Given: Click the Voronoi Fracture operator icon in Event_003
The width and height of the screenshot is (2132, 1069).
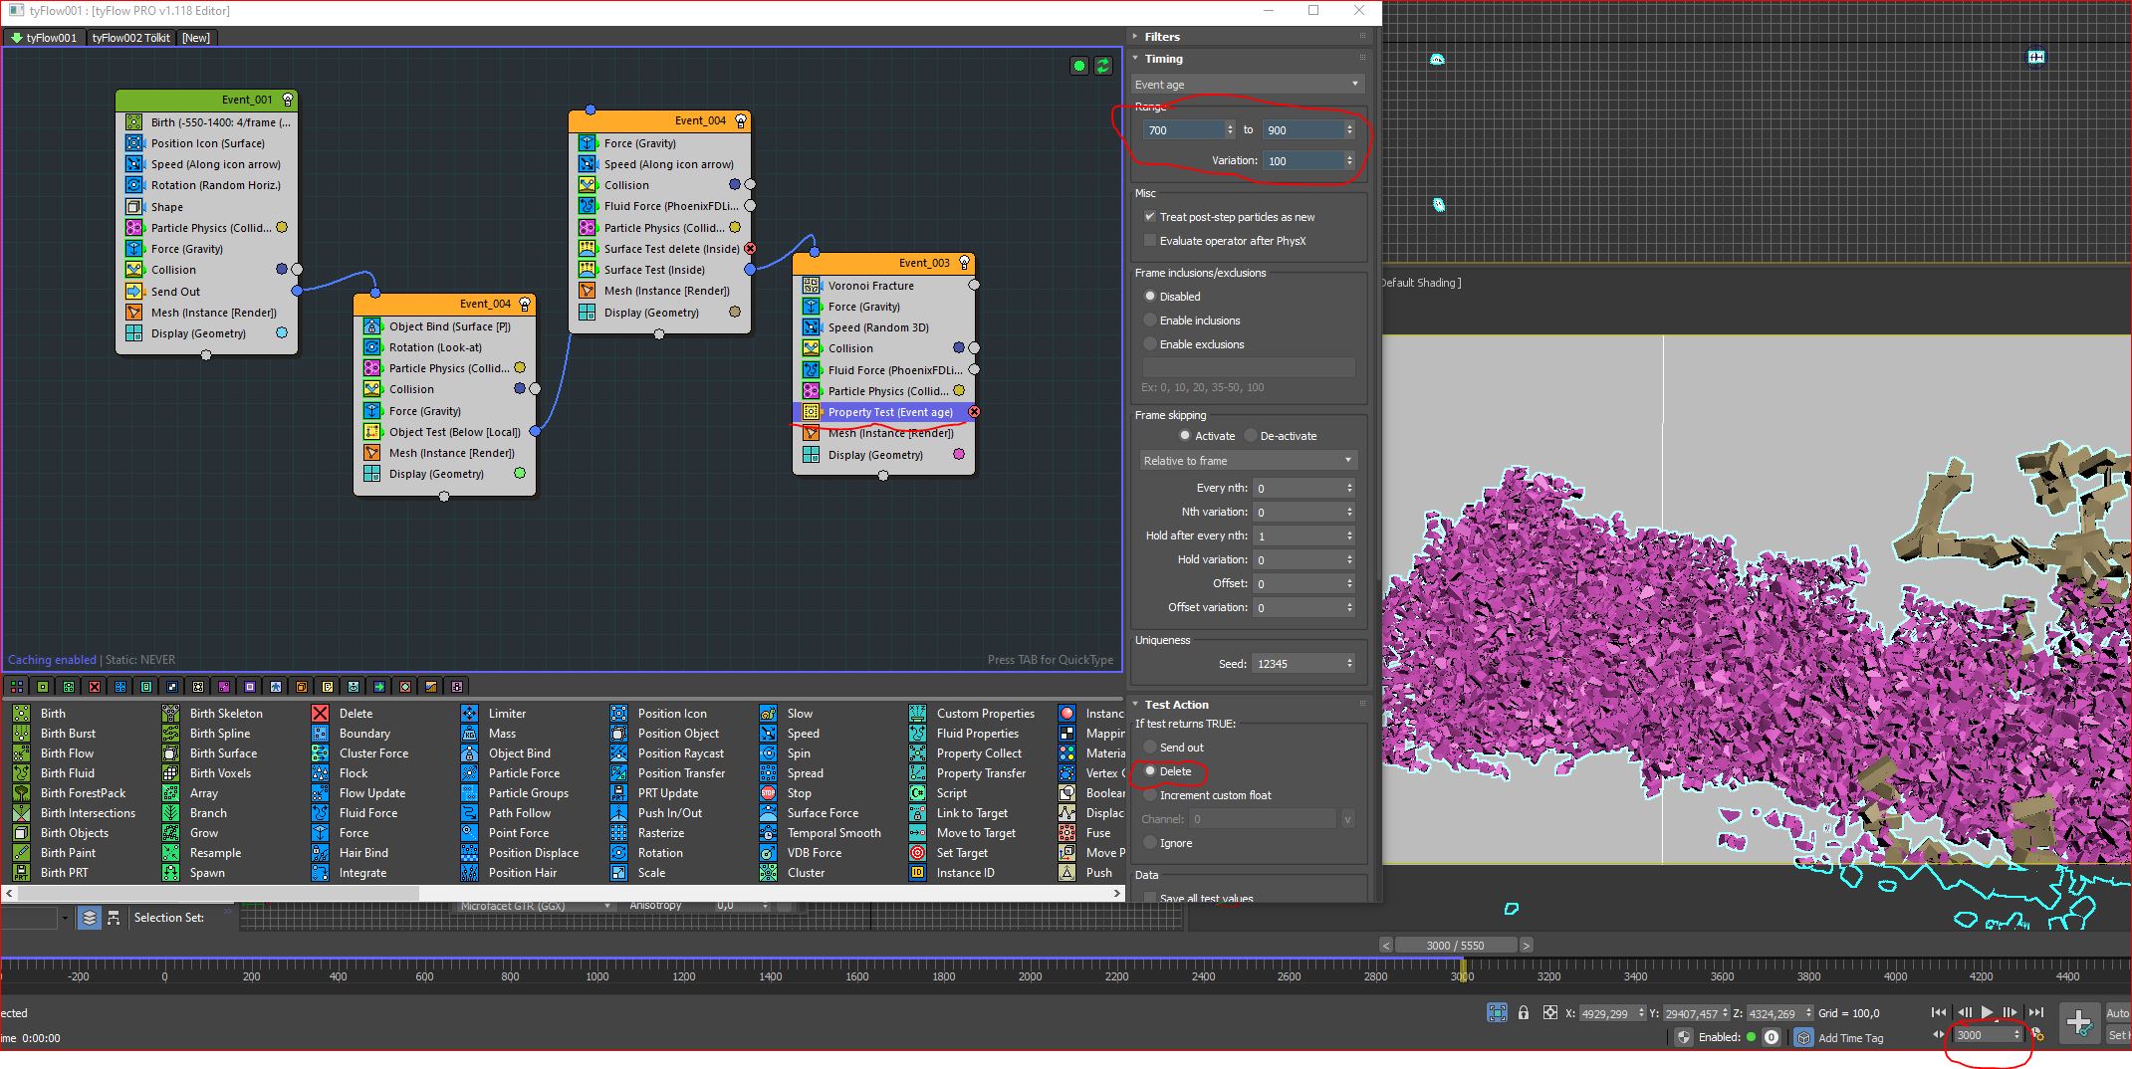Looking at the screenshot, I should (x=811, y=286).
